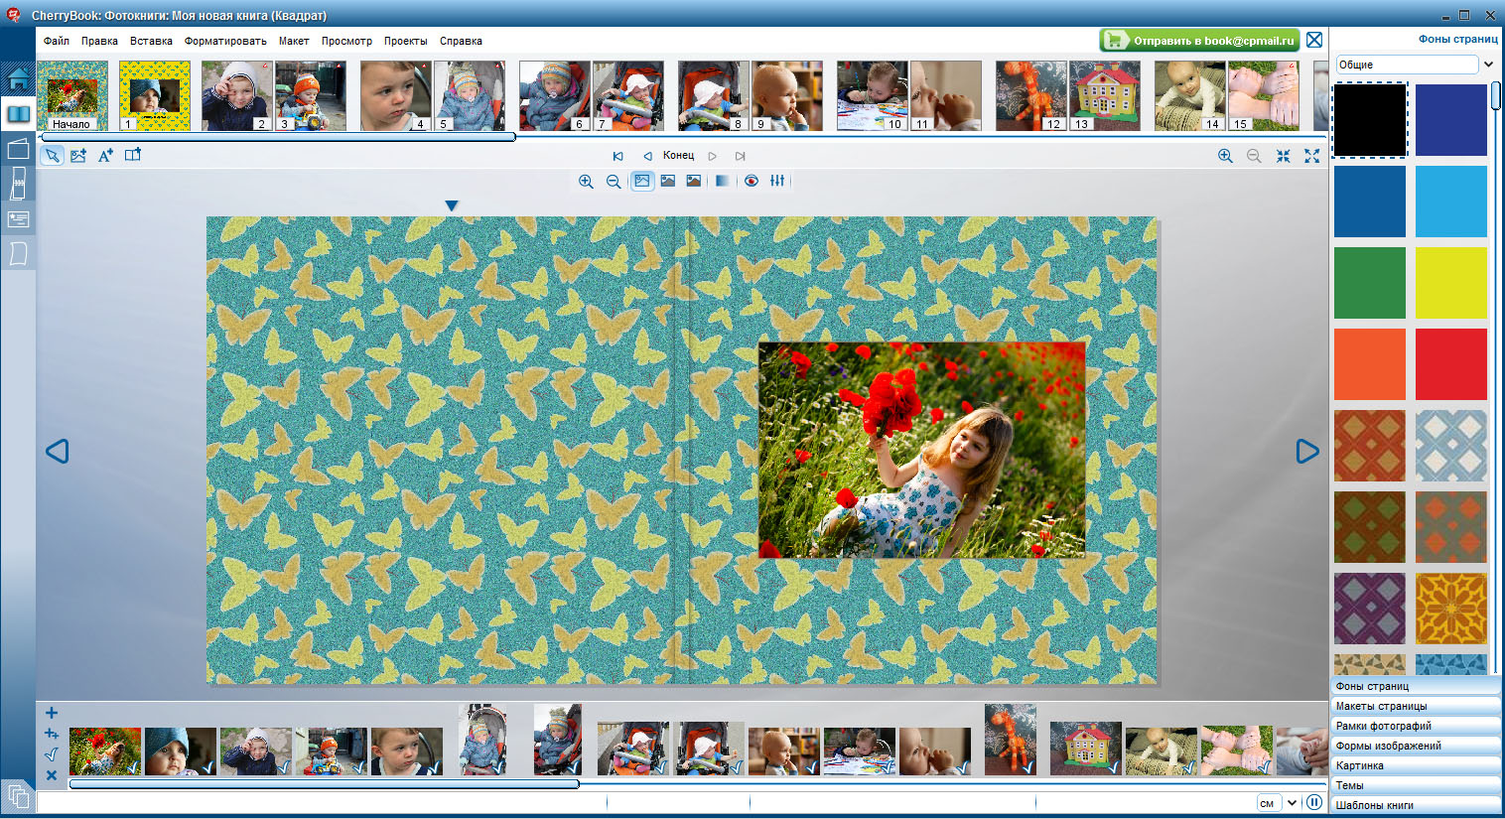Select the poppy girl photo on page

[x=922, y=450]
